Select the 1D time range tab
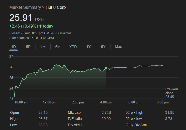The height and width of the screenshot is (130, 186). [13, 47]
